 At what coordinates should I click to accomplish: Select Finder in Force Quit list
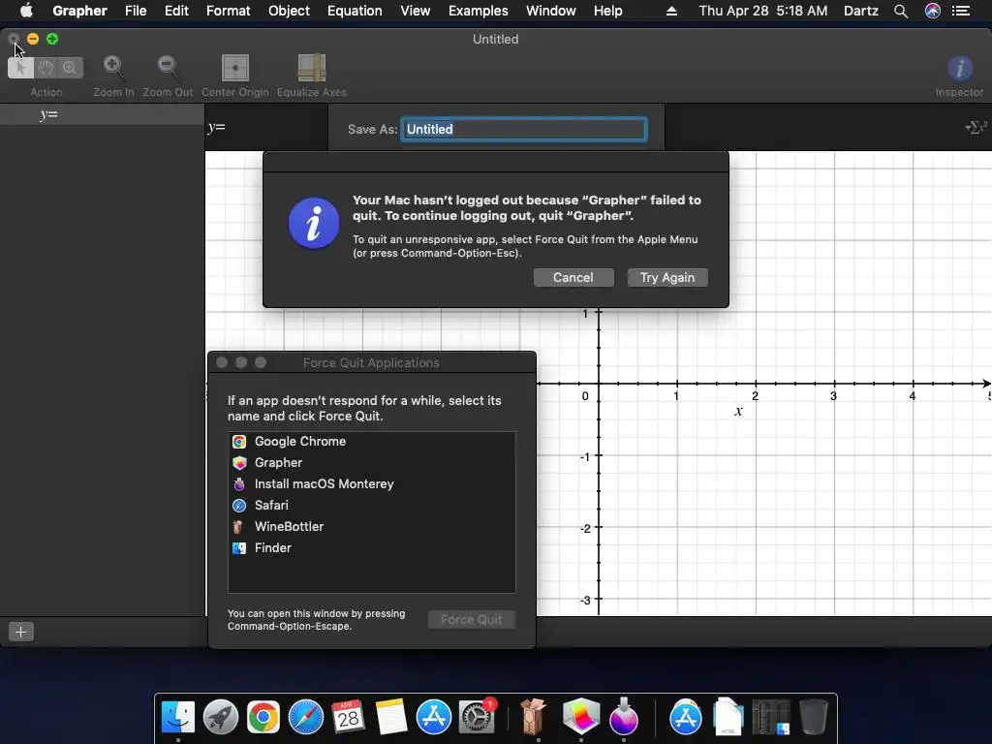(371, 548)
